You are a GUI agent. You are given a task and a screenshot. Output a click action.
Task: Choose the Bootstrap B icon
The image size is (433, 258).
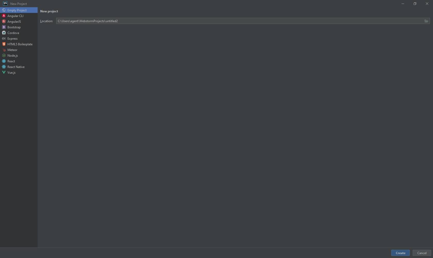pos(4,27)
